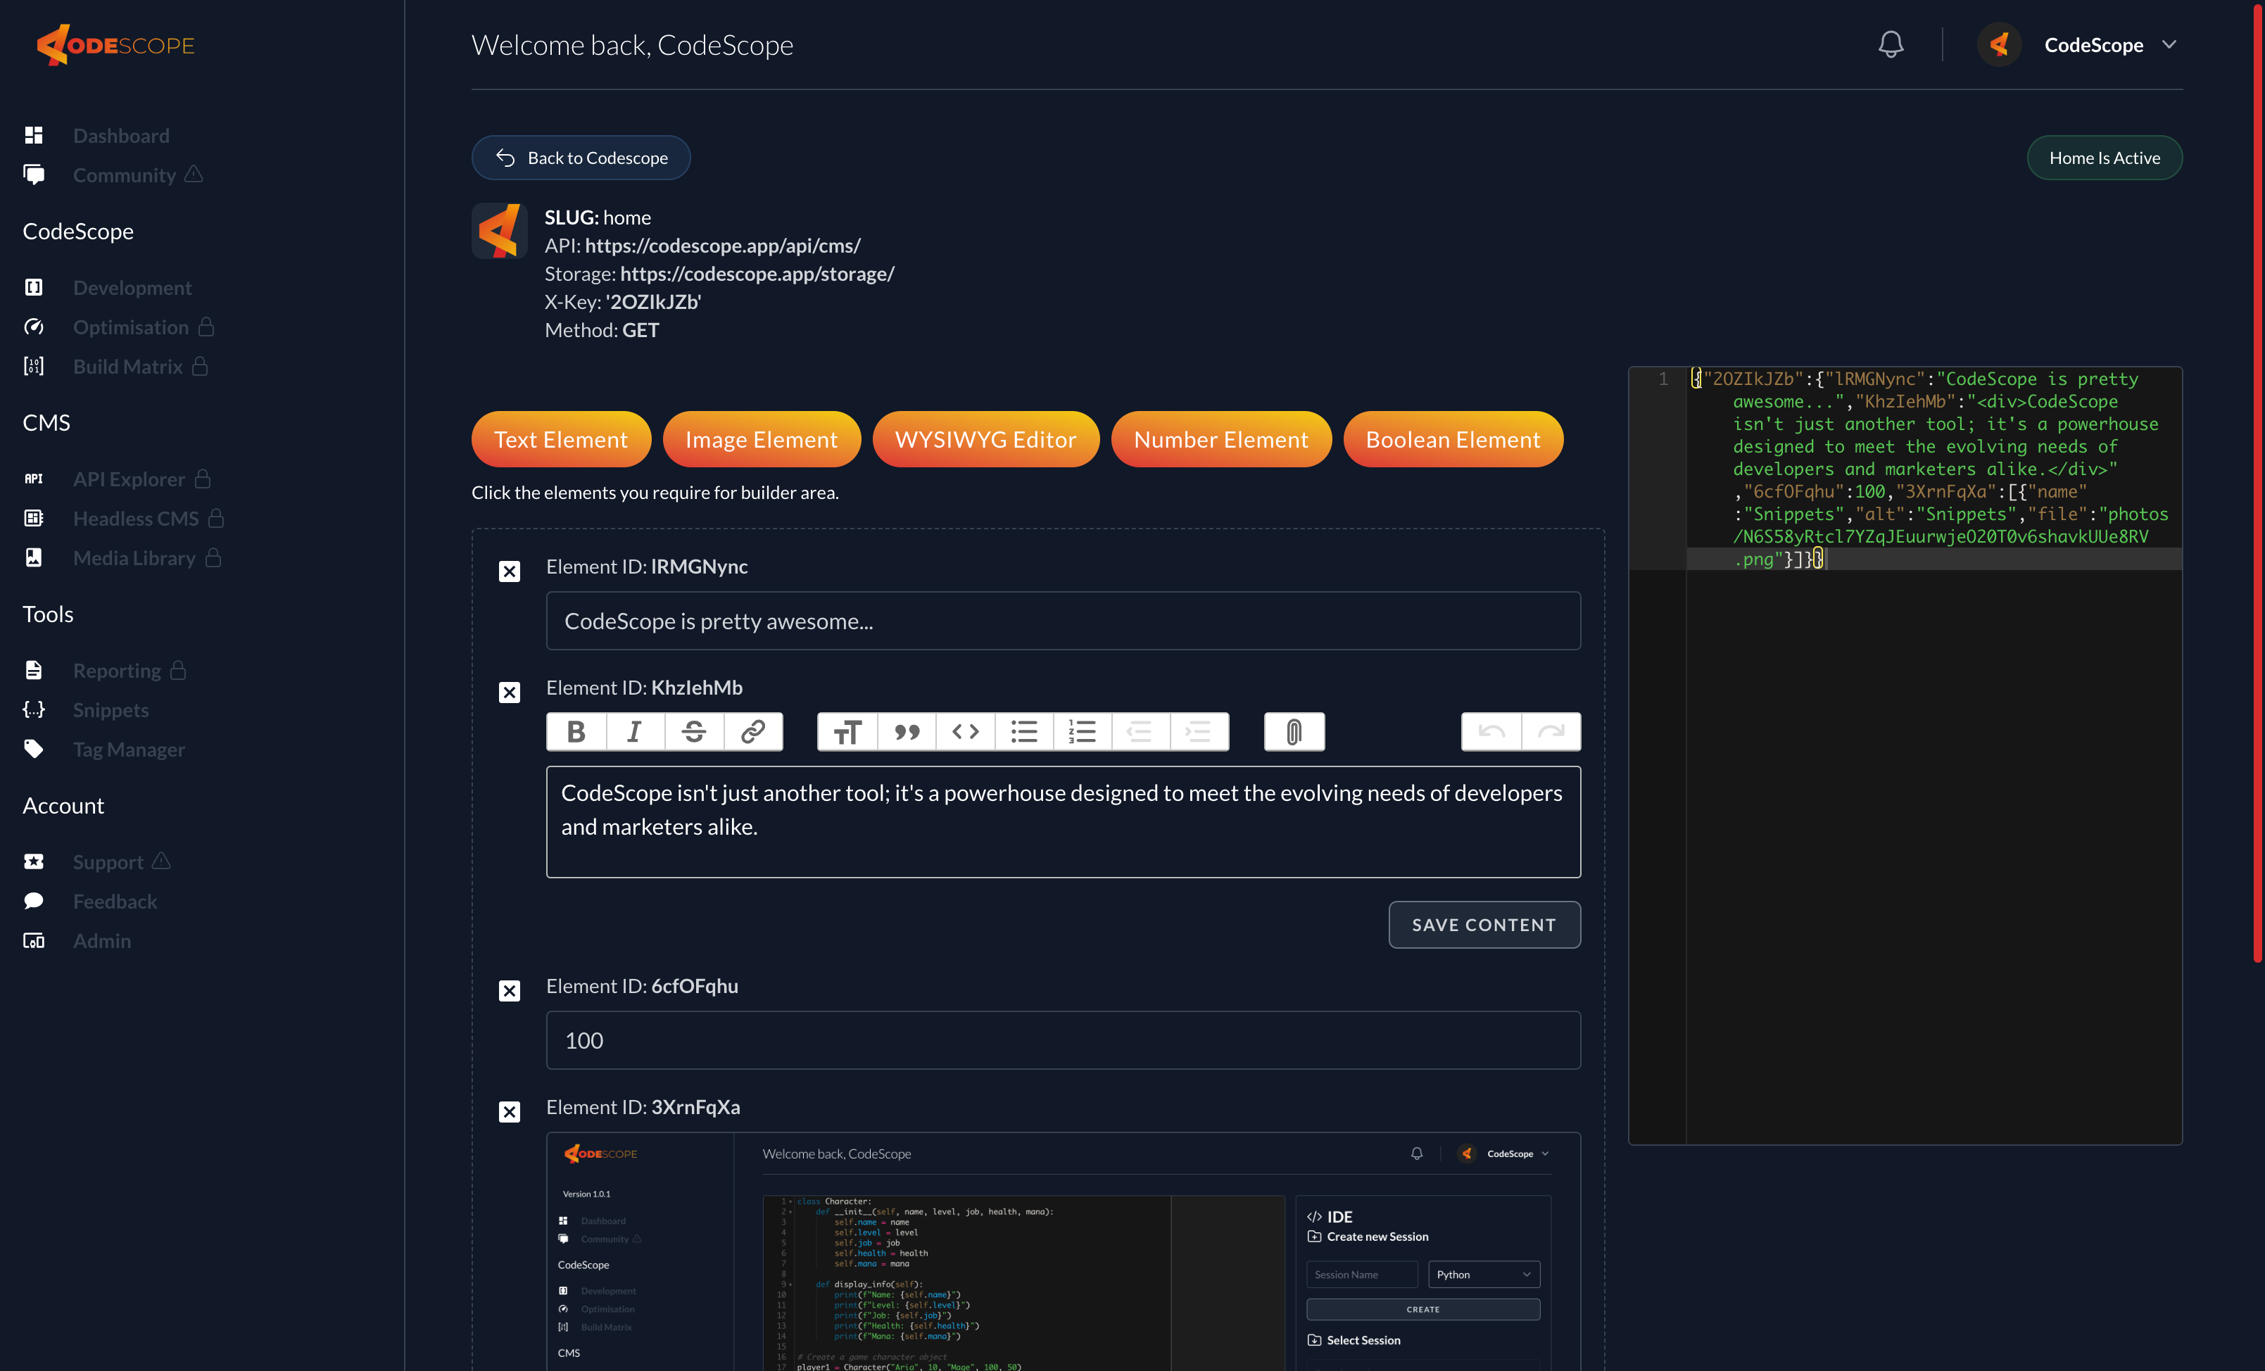
Task: Apply strikethrough formatting in editor
Action: coord(694,731)
